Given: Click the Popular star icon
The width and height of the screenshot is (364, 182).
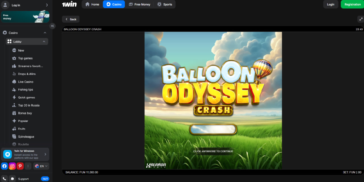Looking at the screenshot, I should point(14,121).
